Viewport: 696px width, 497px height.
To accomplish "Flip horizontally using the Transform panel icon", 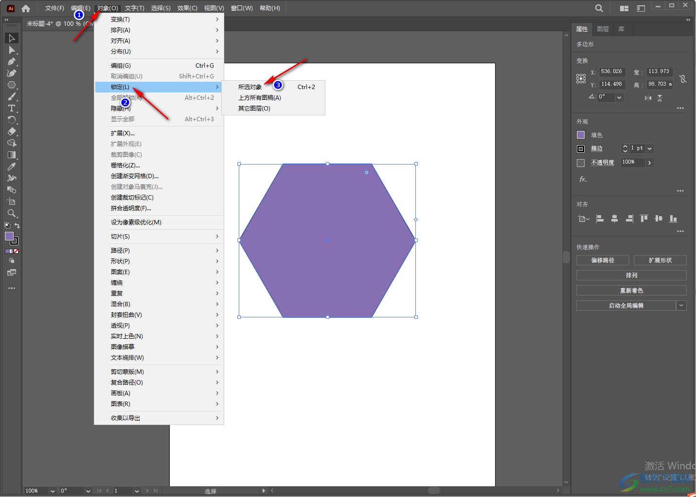I will pos(648,98).
